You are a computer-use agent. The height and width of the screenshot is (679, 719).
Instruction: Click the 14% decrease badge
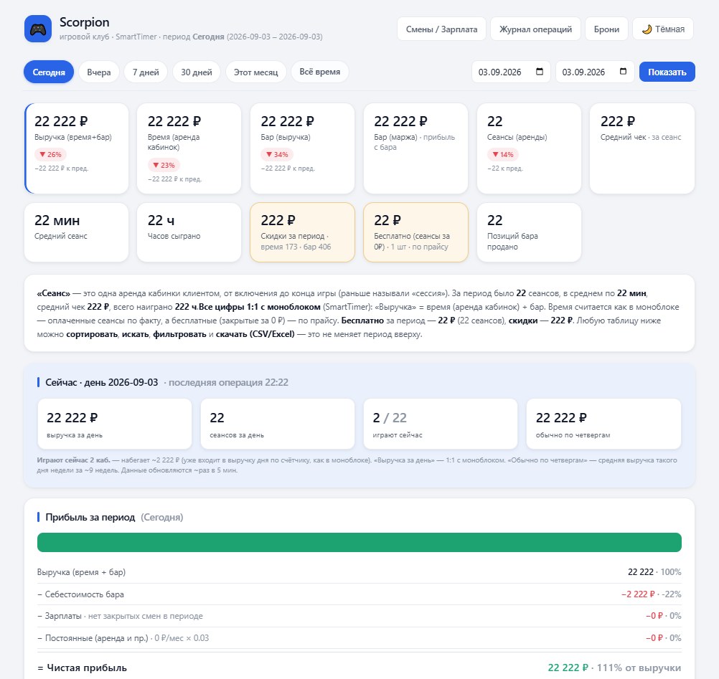(x=502, y=154)
